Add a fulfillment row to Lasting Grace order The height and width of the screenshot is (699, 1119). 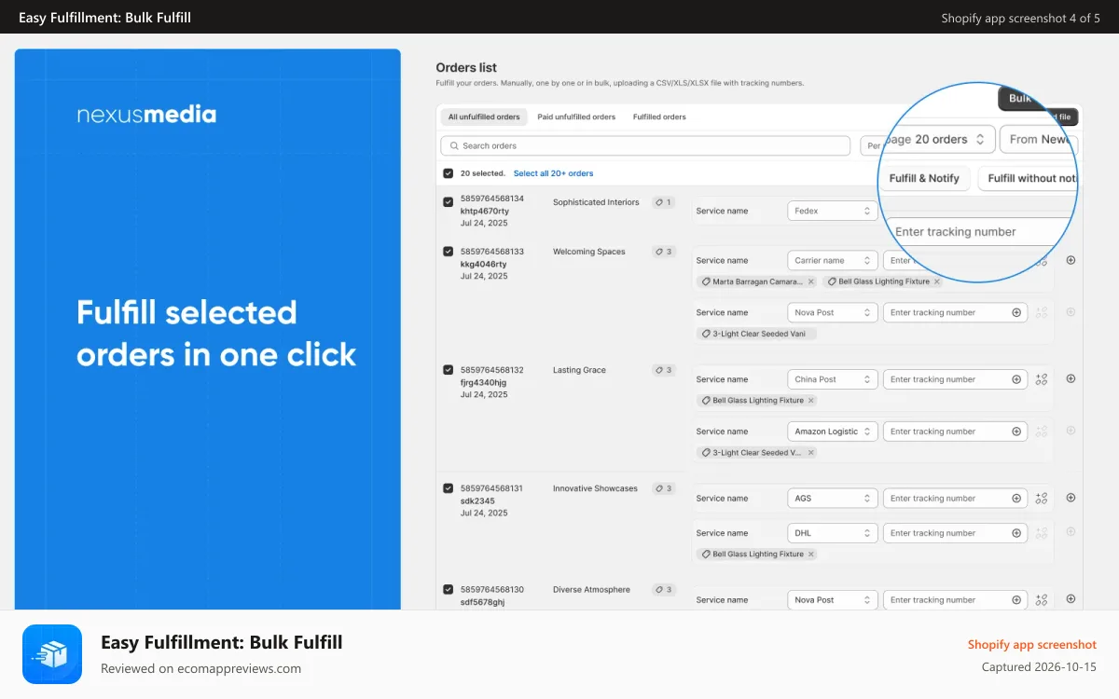pyautogui.click(x=1071, y=378)
